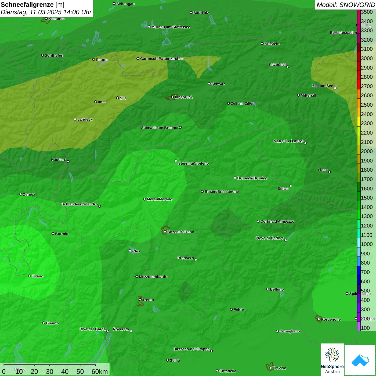Click the 3500 m magenta legend swatch
Viewport: 376px width, 376px height.
tap(359, 12)
